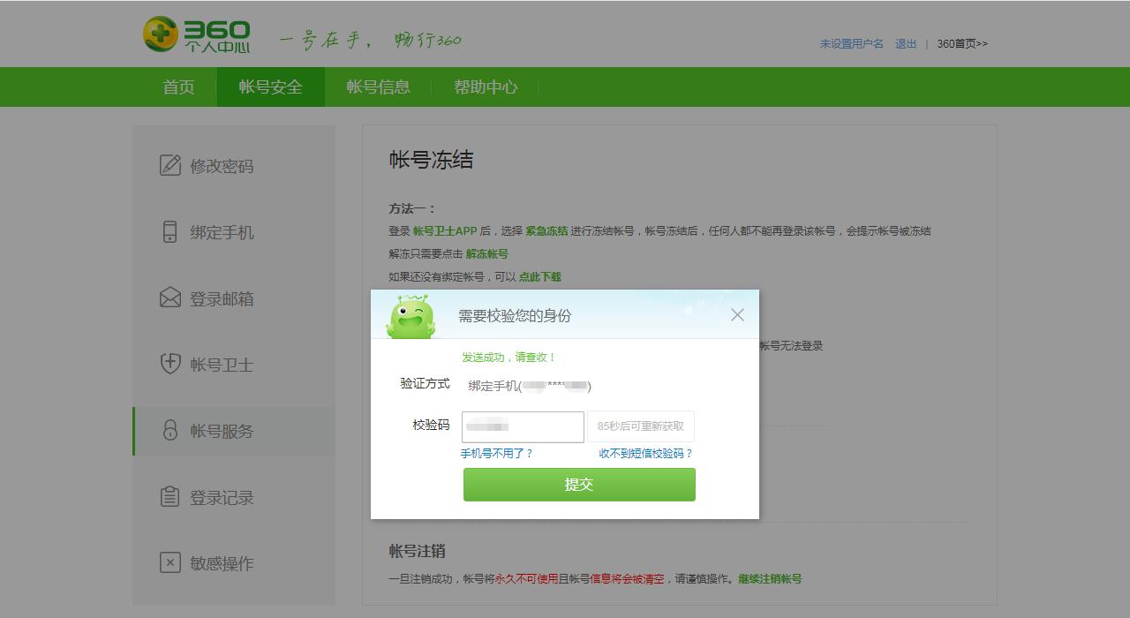Click the 登录记录 document icon
The width and height of the screenshot is (1130, 618).
169,497
